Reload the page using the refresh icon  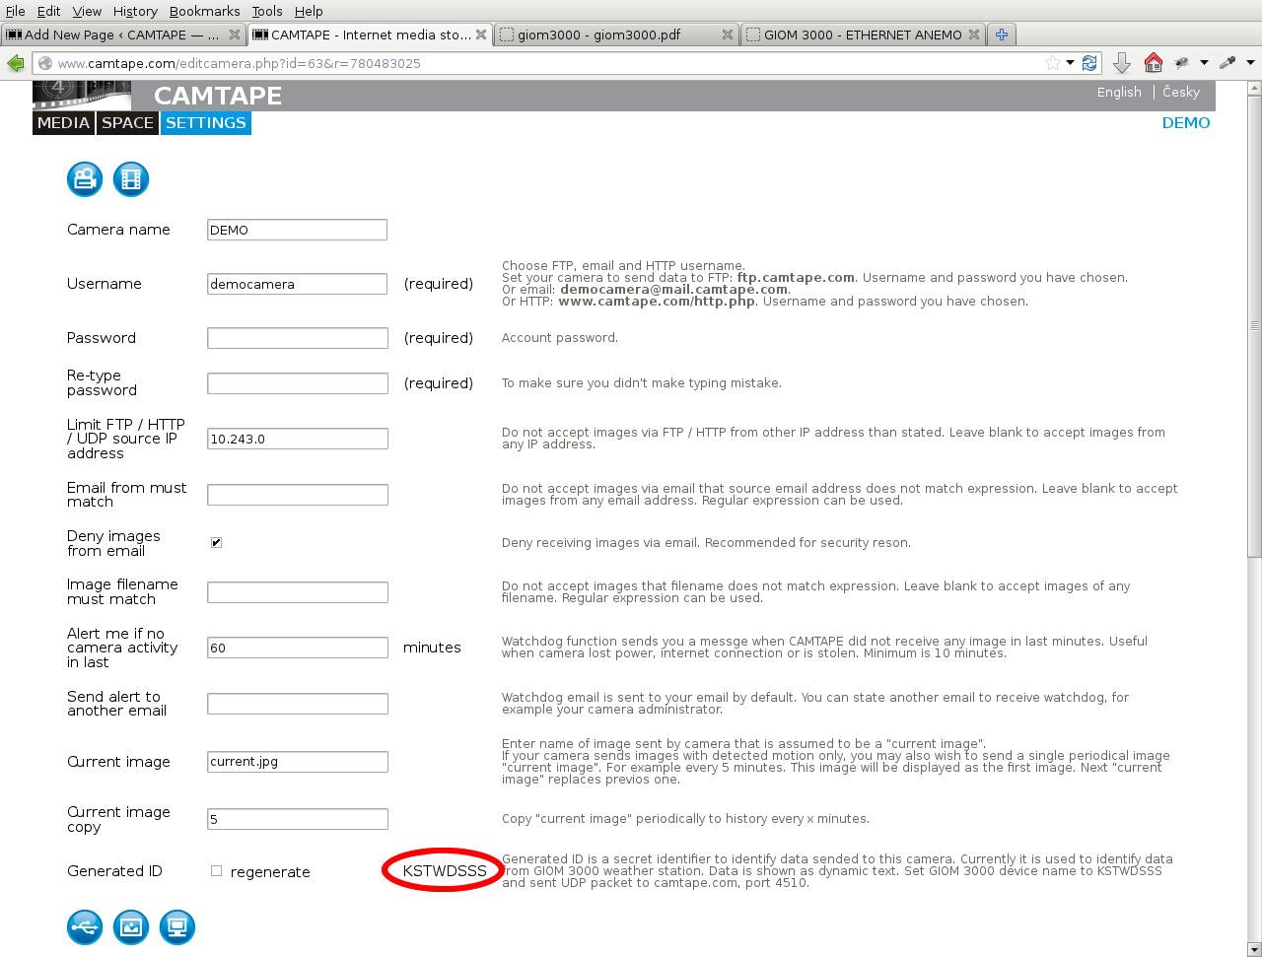click(x=1089, y=63)
